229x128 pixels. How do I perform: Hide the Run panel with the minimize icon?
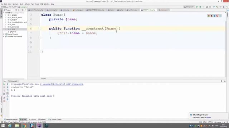coord(225,81)
